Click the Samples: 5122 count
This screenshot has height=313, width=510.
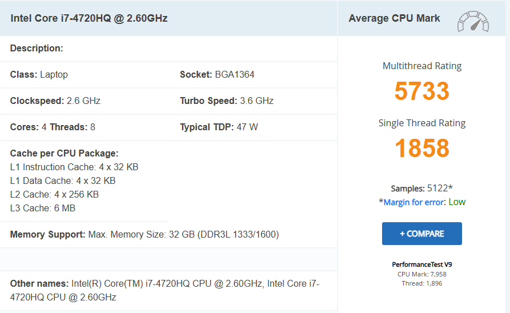[x=421, y=188]
